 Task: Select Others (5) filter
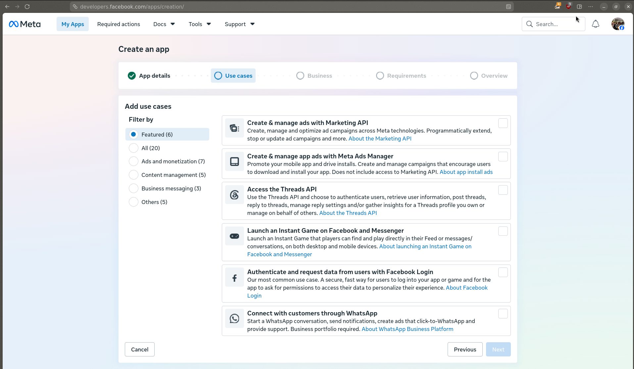[x=133, y=202]
